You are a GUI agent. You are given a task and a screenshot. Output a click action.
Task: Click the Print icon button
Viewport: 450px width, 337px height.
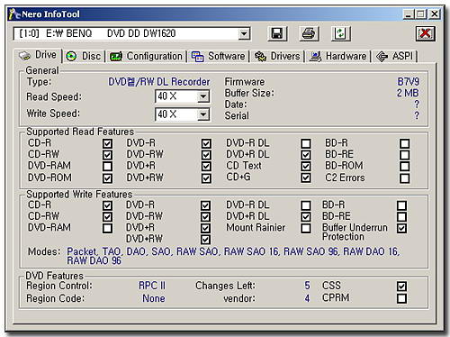coord(309,33)
